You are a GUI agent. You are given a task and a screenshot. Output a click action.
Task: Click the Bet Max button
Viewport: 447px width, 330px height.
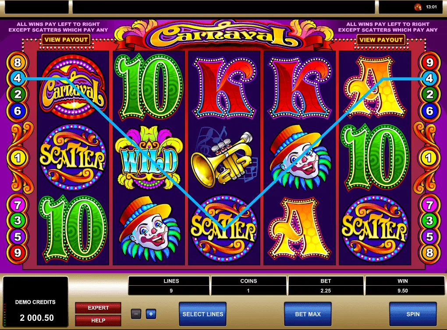(x=308, y=314)
